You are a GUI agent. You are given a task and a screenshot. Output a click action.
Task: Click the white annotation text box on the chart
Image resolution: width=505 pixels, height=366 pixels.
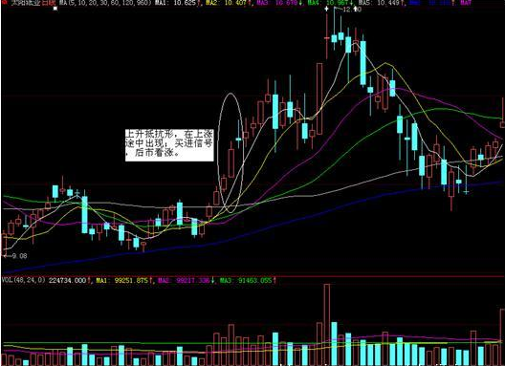169,145
